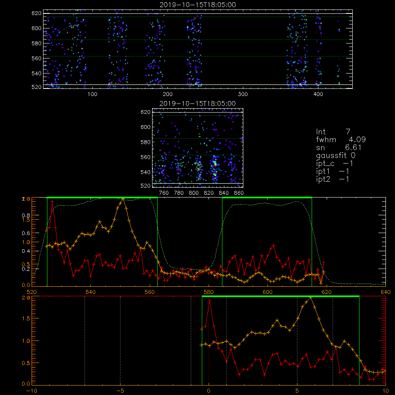The image size is (395, 395).
Task: Click x-axis label "860" under the center panel
Action: click(x=239, y=193)
